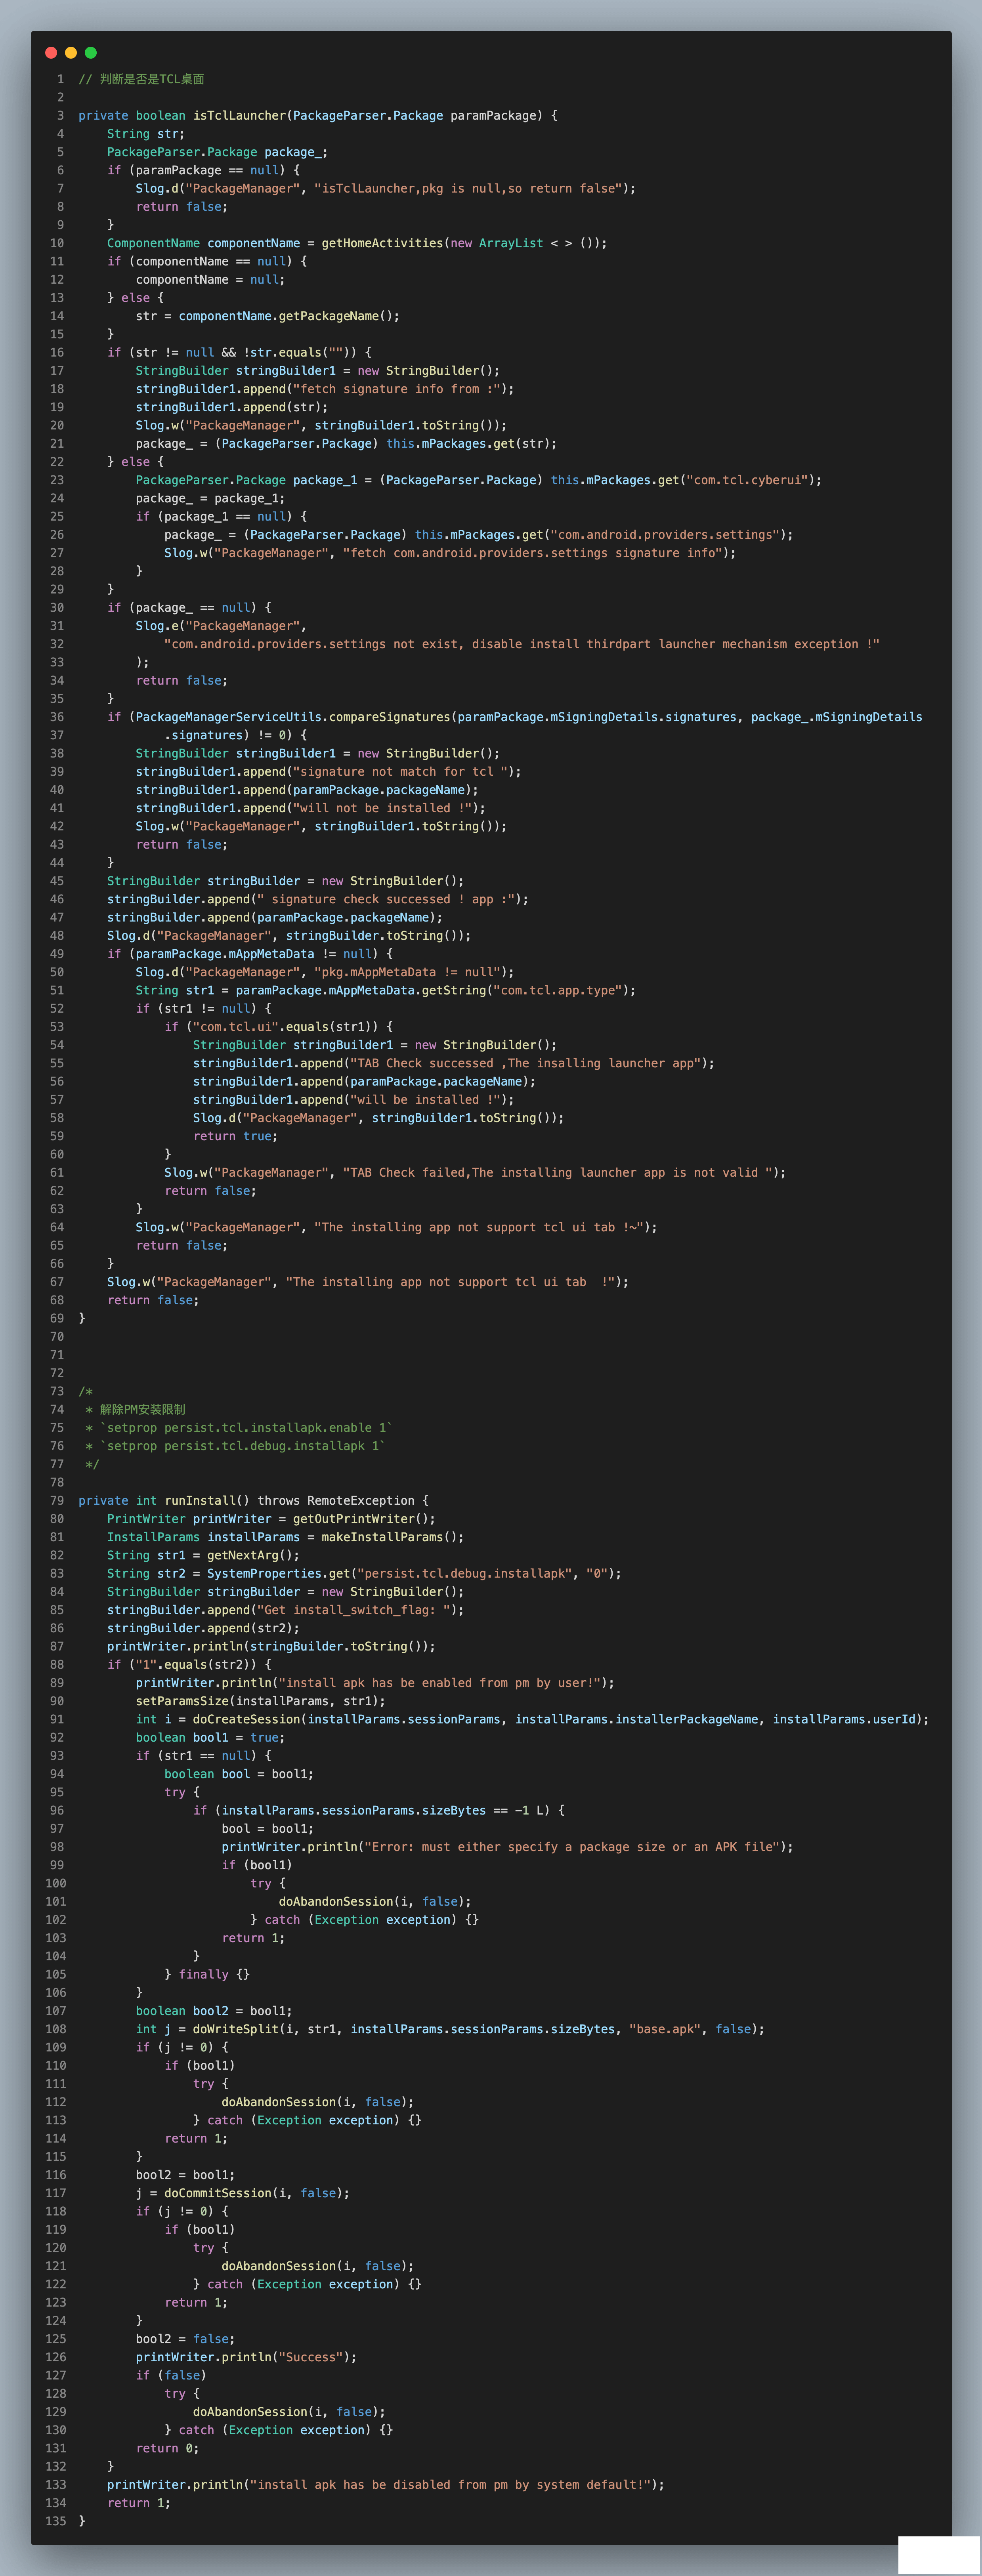This screenshot has width=982, height=2576.
Task: Click the string ending with 'tcl ui tab !~'
Action: 479,1227
